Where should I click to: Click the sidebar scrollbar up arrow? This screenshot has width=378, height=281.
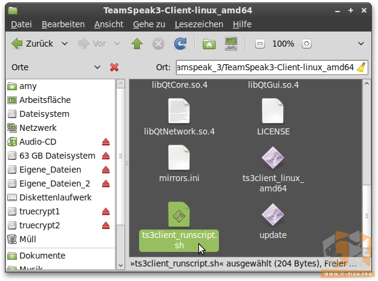pyautogui.click(x=120, y=84)
